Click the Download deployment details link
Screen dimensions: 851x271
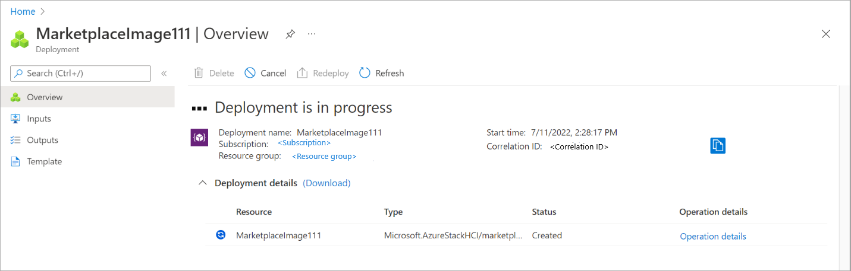click(x=326, y=183)
